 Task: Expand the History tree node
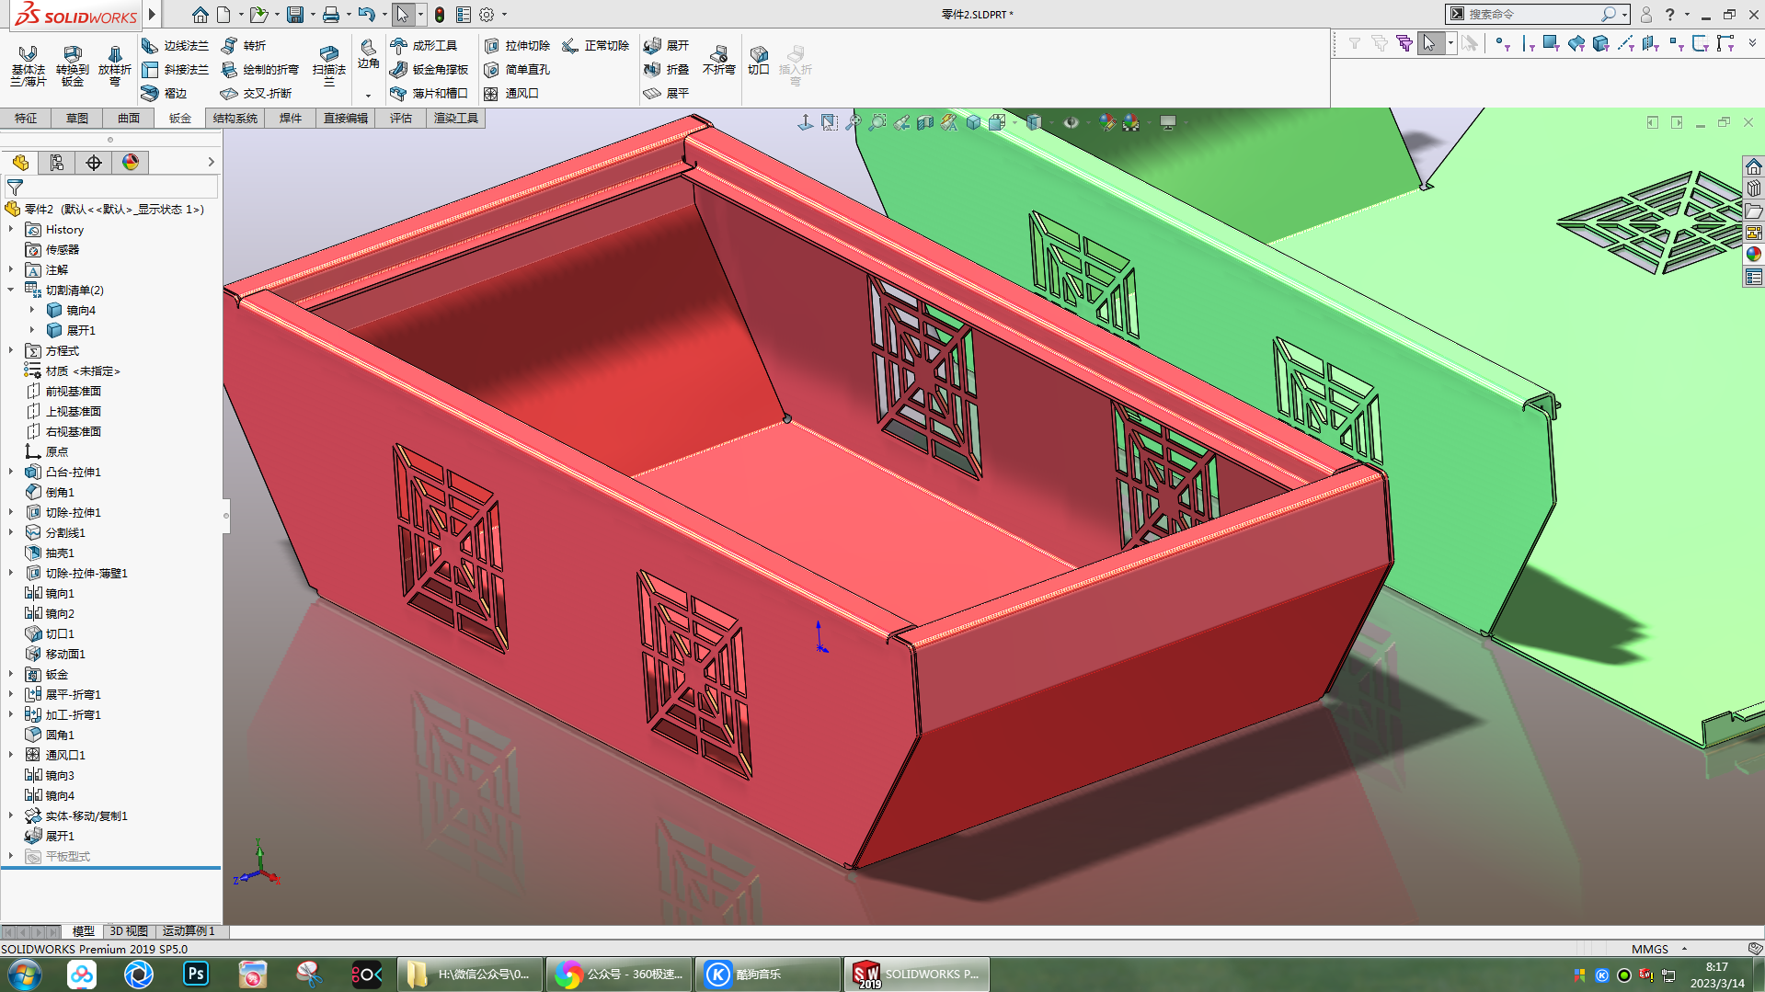[x=11, y=229]
